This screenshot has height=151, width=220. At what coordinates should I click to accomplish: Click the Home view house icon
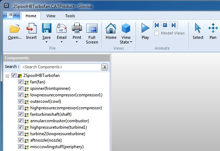click(x=111, y=29)
